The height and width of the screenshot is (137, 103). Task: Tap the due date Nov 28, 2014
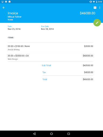point(47,29)
